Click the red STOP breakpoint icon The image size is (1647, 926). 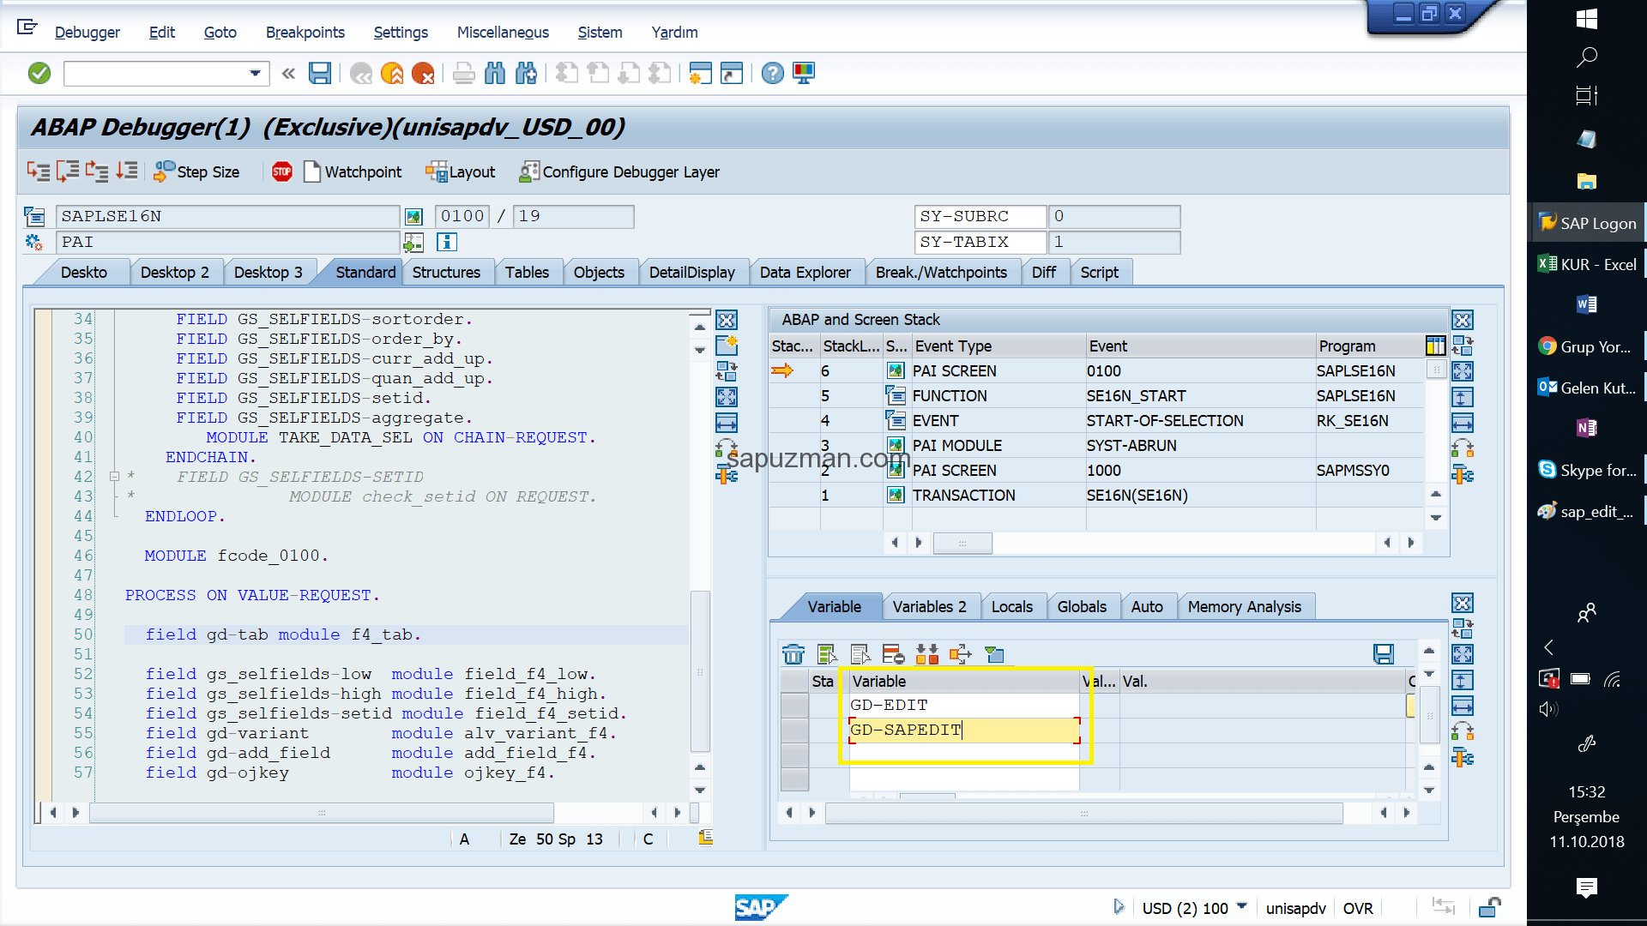click(281, 171)
